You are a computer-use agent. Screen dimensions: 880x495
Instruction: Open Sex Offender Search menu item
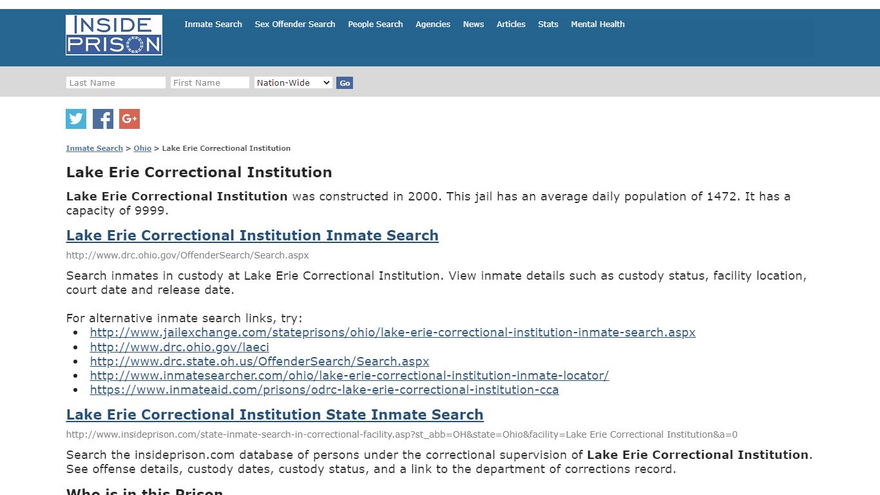click(295, 24)
